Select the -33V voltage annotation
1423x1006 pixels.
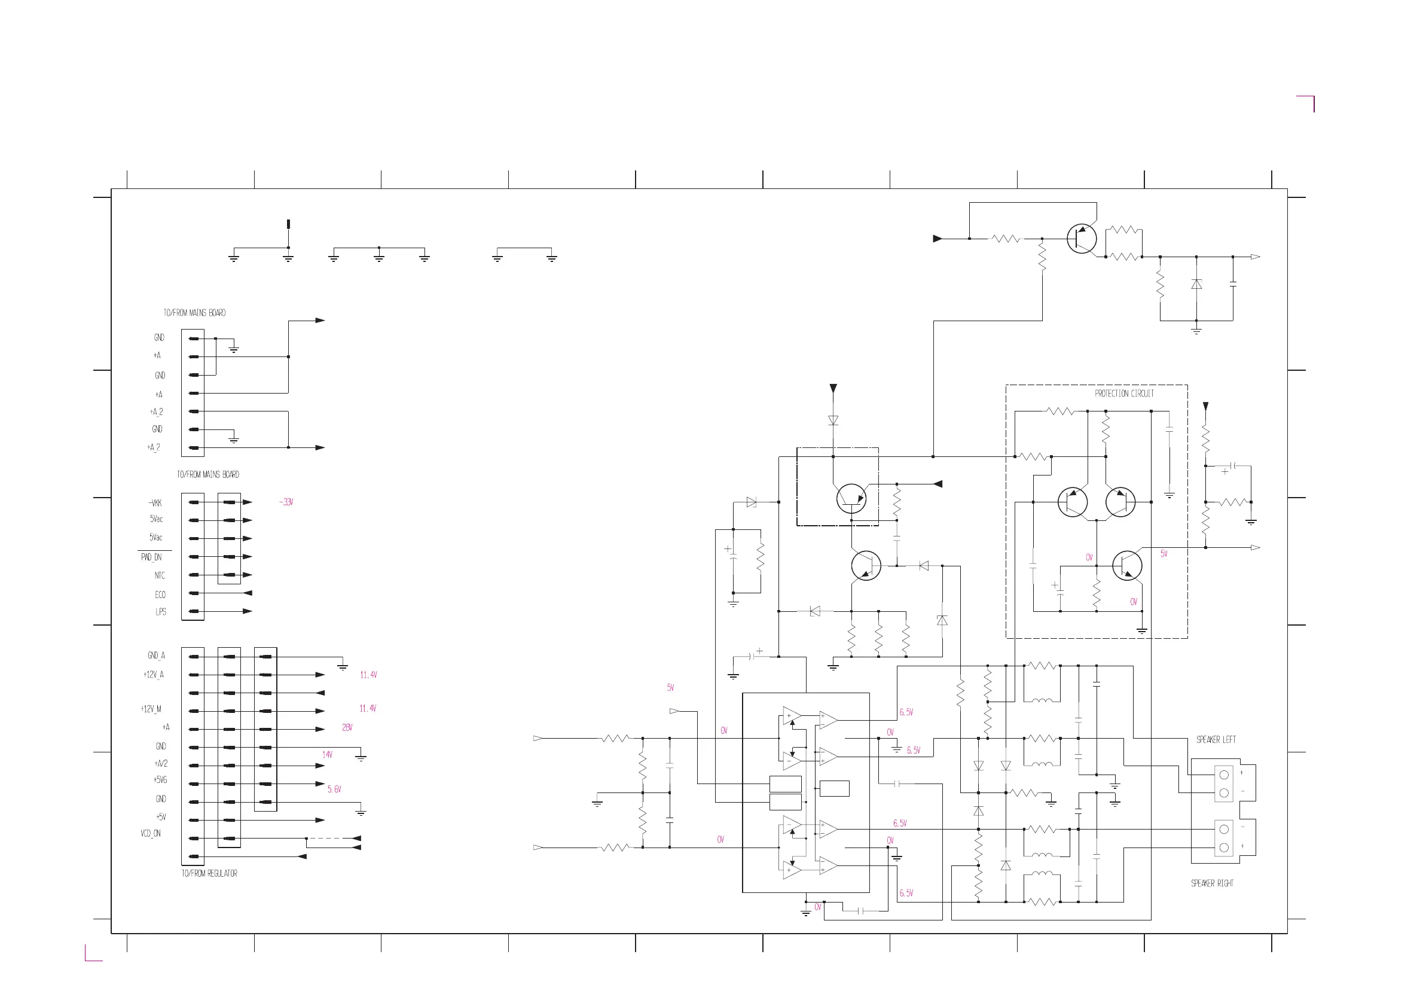286,502
